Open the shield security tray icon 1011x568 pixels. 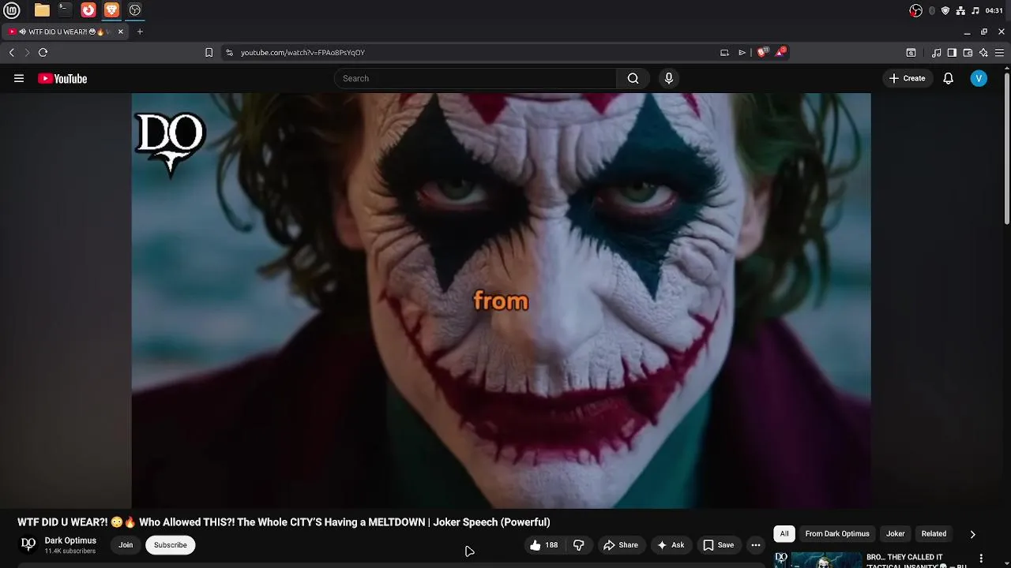click(945, 10)
